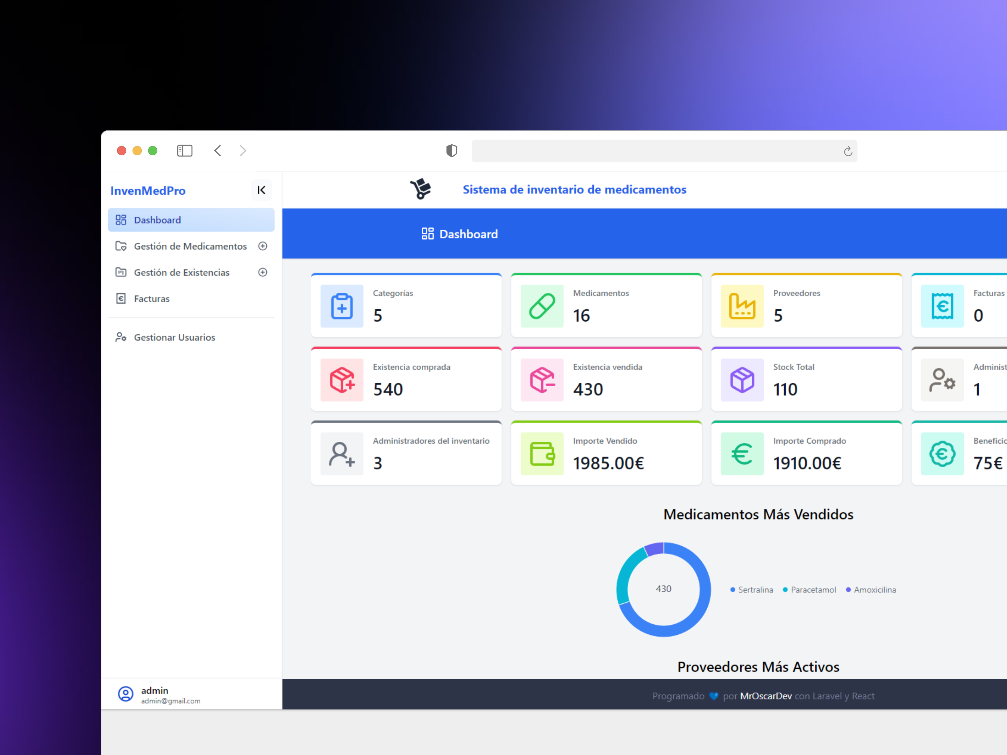1007x755 pixels.
Task: Click the InvenMedPro logo text
Action: 148,191
